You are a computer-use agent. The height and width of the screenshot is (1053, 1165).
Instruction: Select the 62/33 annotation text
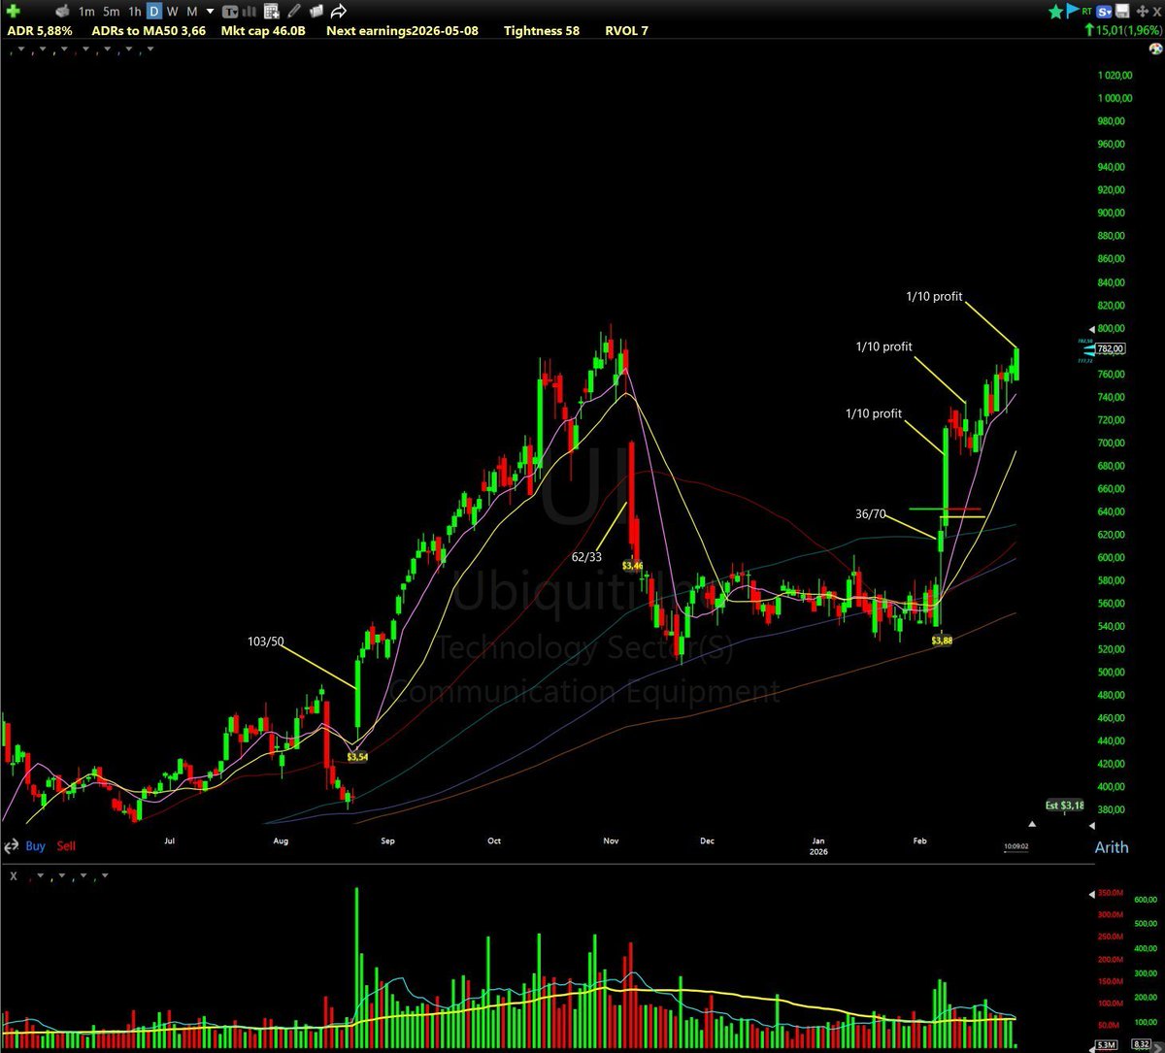(586, 557)
